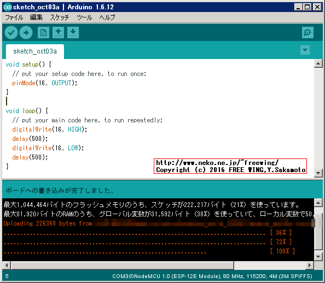Viewport: 325px width, 283px height.
Task: Open a sketch with the up-arrow icon
Action: coord(58,32)
